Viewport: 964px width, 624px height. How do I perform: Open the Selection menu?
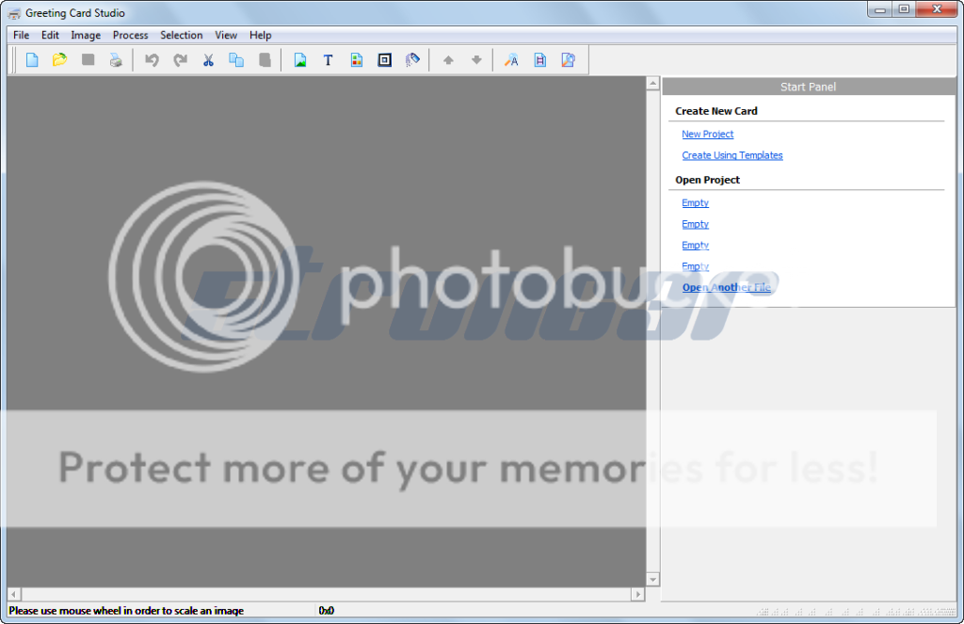(x=182, y=35)
